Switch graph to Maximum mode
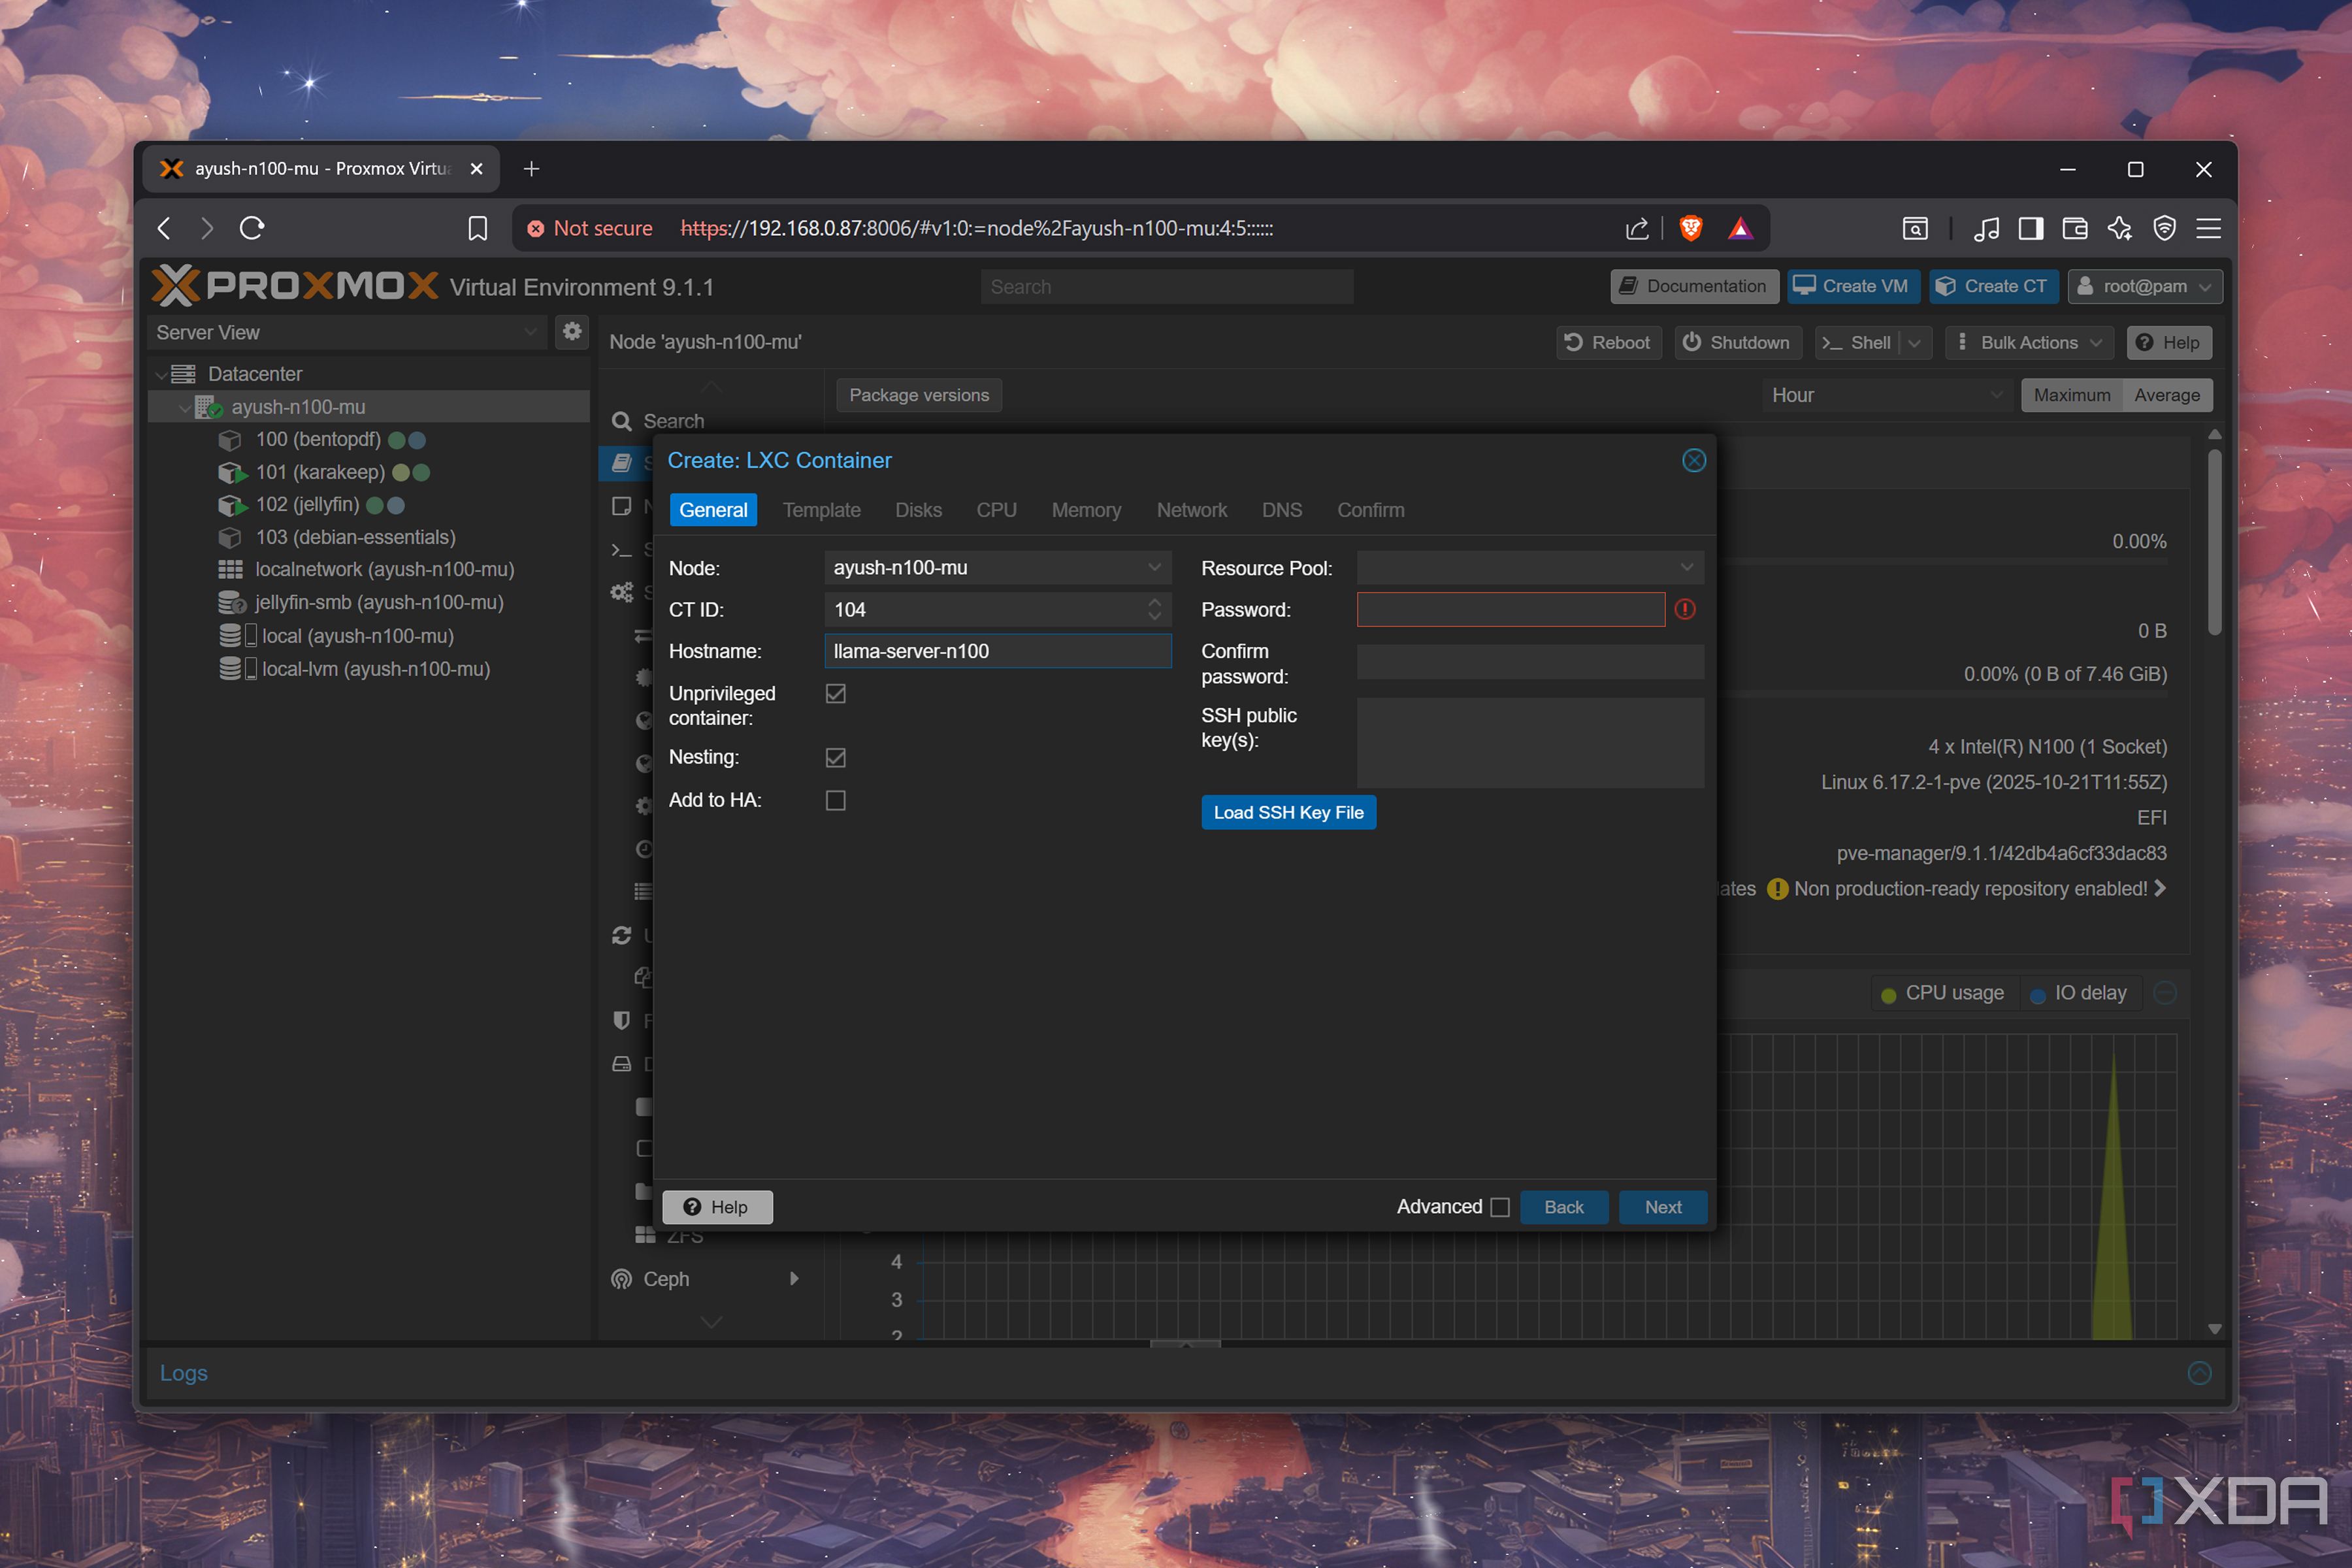 click(2071, 395)
